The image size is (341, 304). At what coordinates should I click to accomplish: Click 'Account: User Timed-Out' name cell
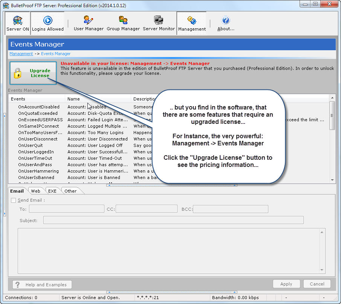click(x=95, y=158)
